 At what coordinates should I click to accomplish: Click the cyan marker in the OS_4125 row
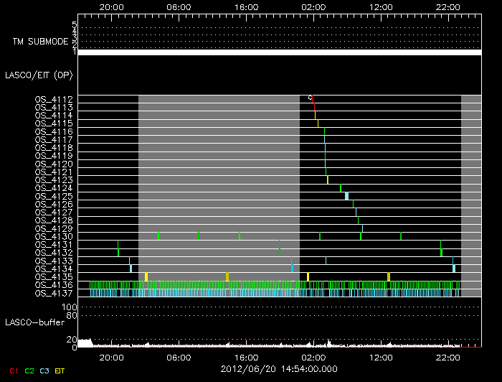[346, 195]
